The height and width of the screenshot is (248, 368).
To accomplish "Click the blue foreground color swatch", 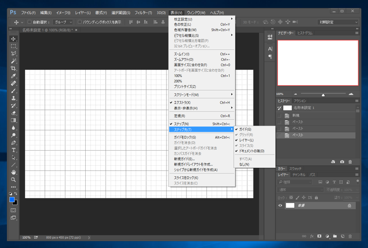I will click(x=12, y=200).
